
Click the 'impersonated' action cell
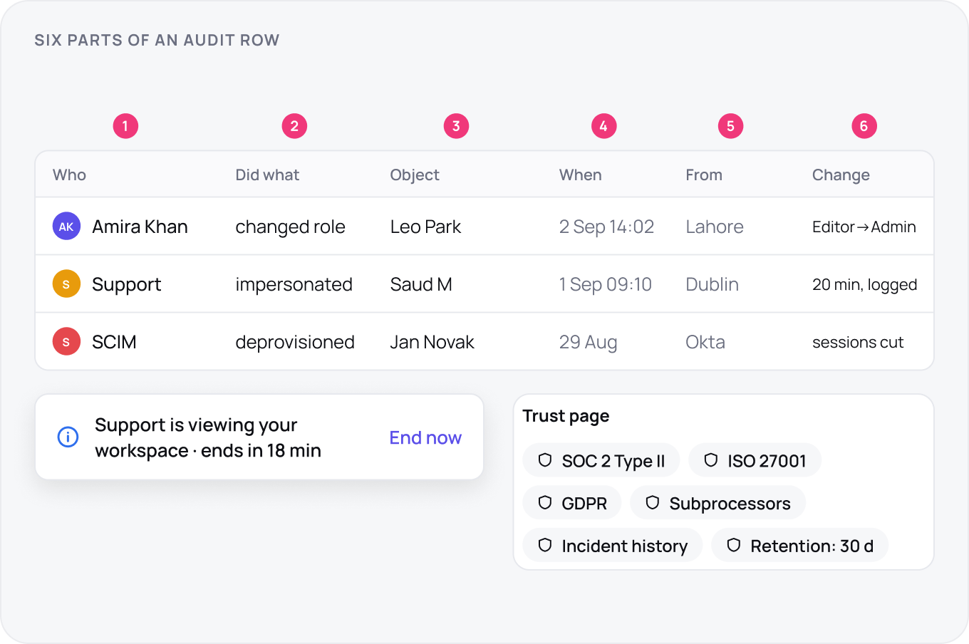[294, 284]
